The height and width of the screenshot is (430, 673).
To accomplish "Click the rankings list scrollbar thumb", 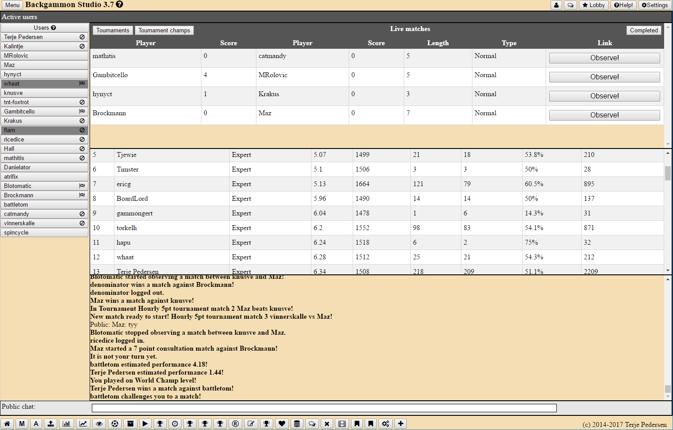I will 668,173.
